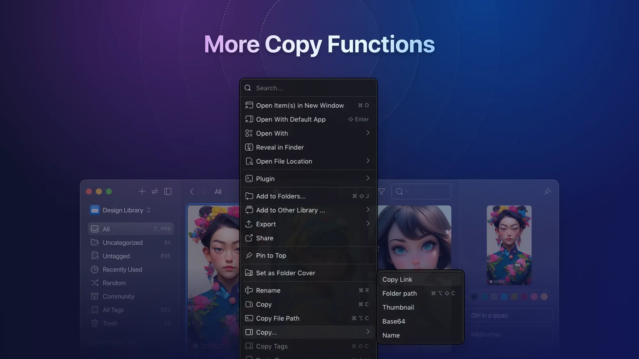Click the 'Girl in a qipao.' name field
Image resolution: width=639 pixels, height=359 pixels.
pyautogui.click(x=509, y=315)
